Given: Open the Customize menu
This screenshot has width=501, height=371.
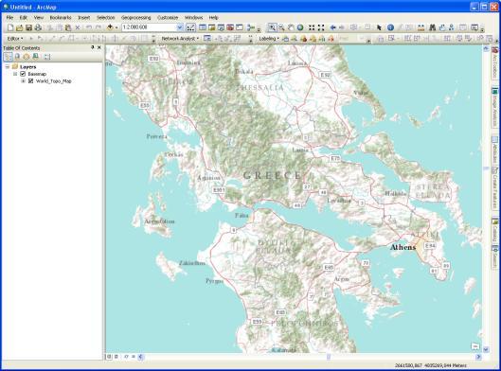Looking at the screenshot, I should 168,18.
